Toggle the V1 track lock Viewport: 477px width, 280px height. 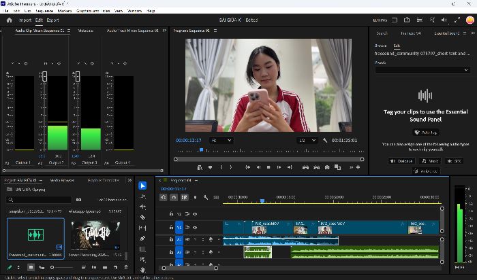point(171,227)
